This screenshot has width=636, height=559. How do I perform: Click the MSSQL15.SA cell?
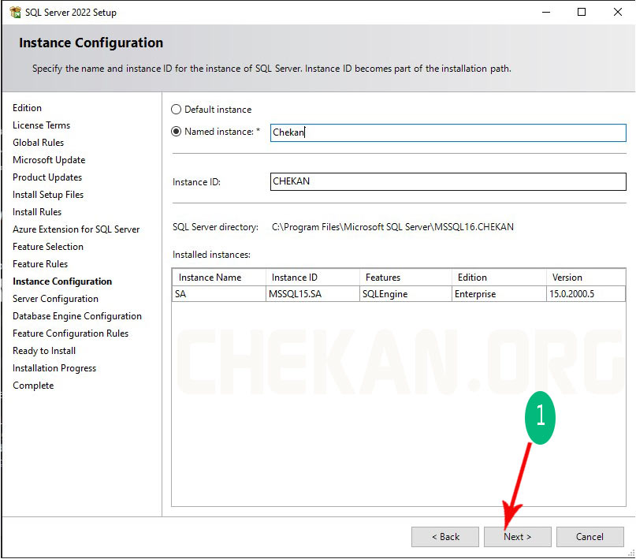click(x=313, y=294)
